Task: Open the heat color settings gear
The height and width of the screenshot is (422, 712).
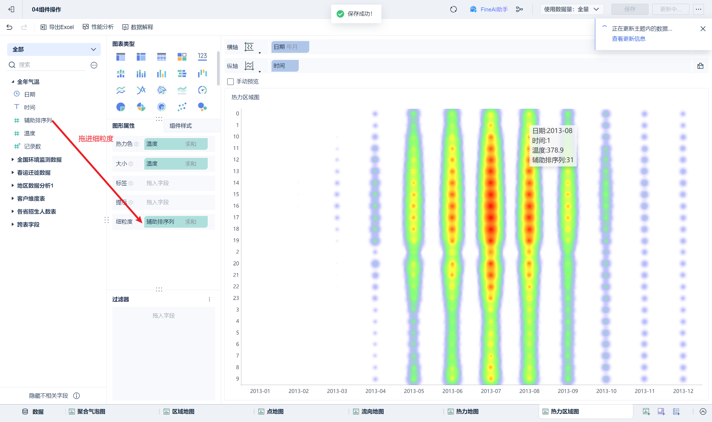Action: (x=137, y=144)
